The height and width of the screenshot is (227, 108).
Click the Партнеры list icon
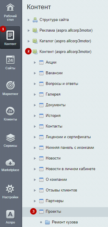click(41, 201)
